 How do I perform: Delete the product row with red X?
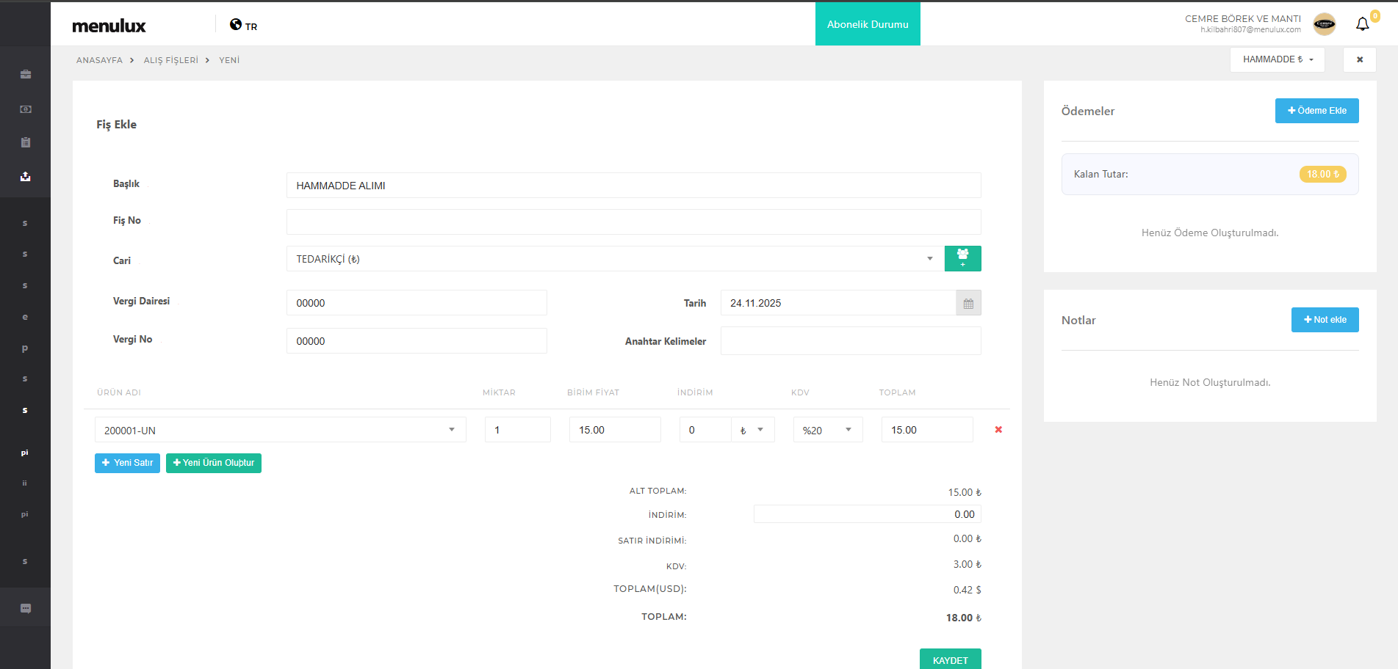point(998,430)
